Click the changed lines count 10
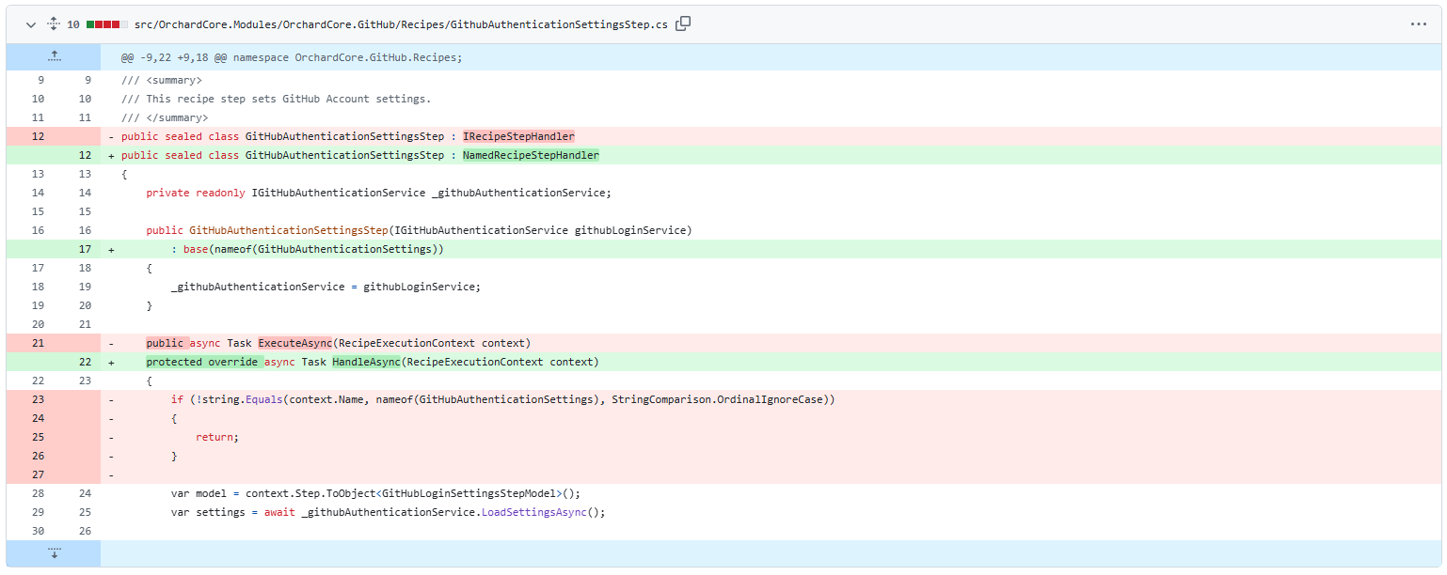The image size is (1447, 575). click(73, 24)
